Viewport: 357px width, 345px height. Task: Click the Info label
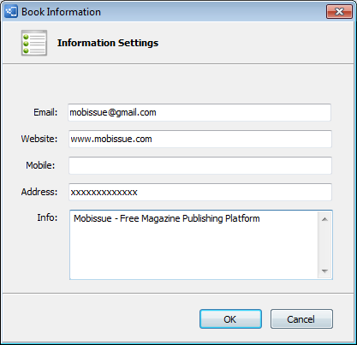point(47,217)
